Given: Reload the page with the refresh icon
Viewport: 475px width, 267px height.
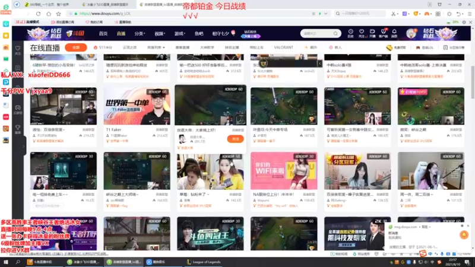Looking at the screenshot, I should (x=38, y=14).
